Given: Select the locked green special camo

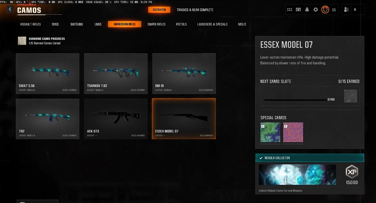Looking at the screenshot, I should click(270, 132).
